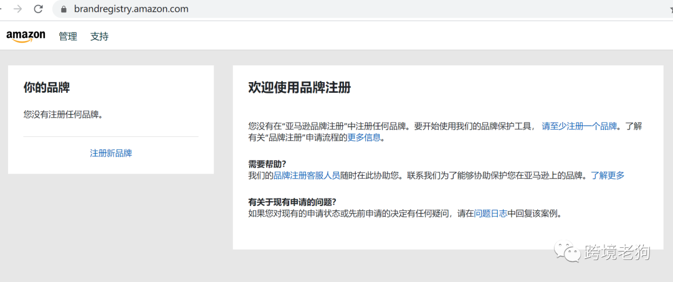The height and width of the screenshot is (282, 673).
Task: Click the padlock icon in address bar
Action: [x=64, y=9]
